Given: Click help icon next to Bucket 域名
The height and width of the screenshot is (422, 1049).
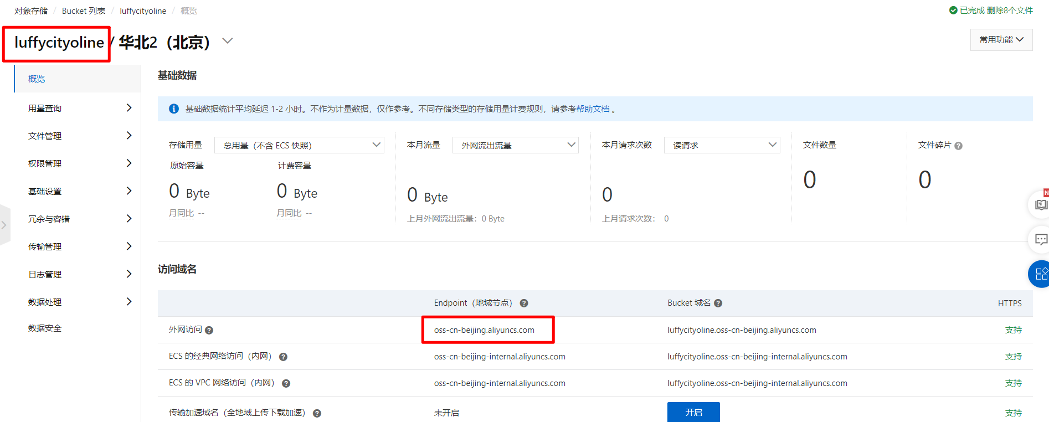Looking at the screenshot, I should (x=718, y=303).
